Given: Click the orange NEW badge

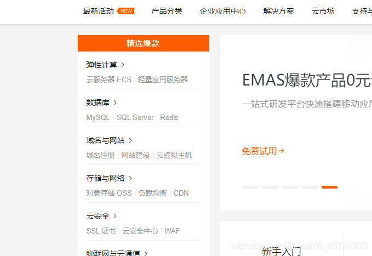Looking at the screenshot, I should (125, 11).
